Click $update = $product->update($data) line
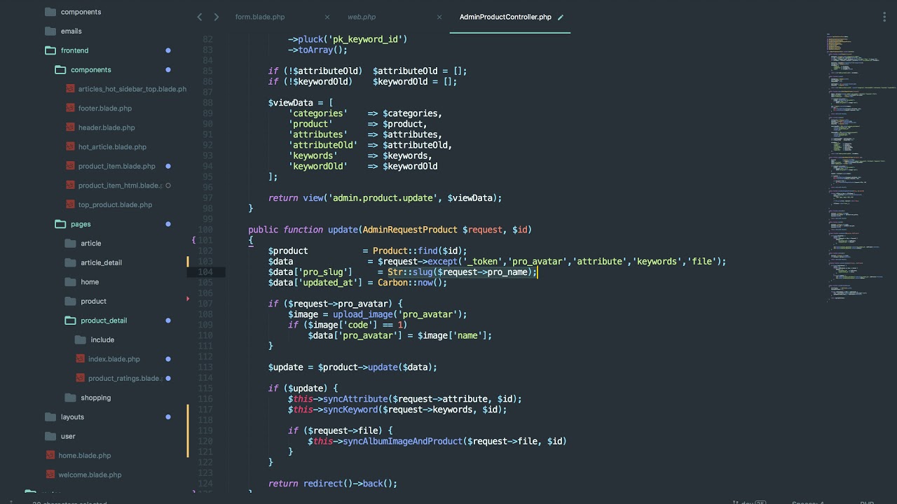897x504 pixels. (x=352, y=367)
